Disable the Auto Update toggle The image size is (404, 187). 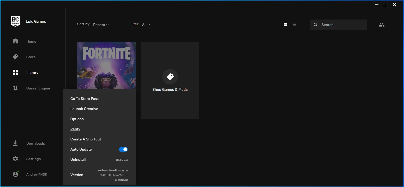(123, 149)
